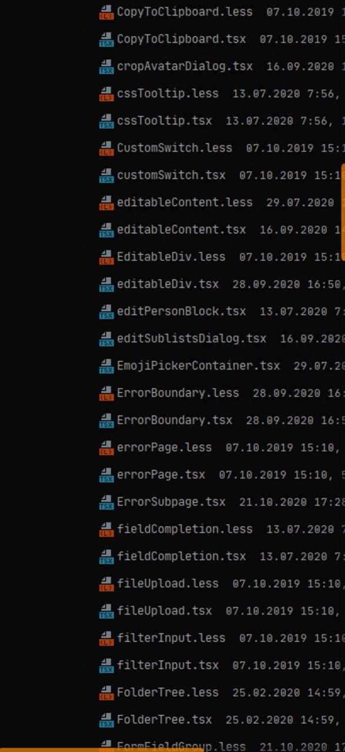Click the cropAvatarDialog.tsx file icon

[106, 66]
